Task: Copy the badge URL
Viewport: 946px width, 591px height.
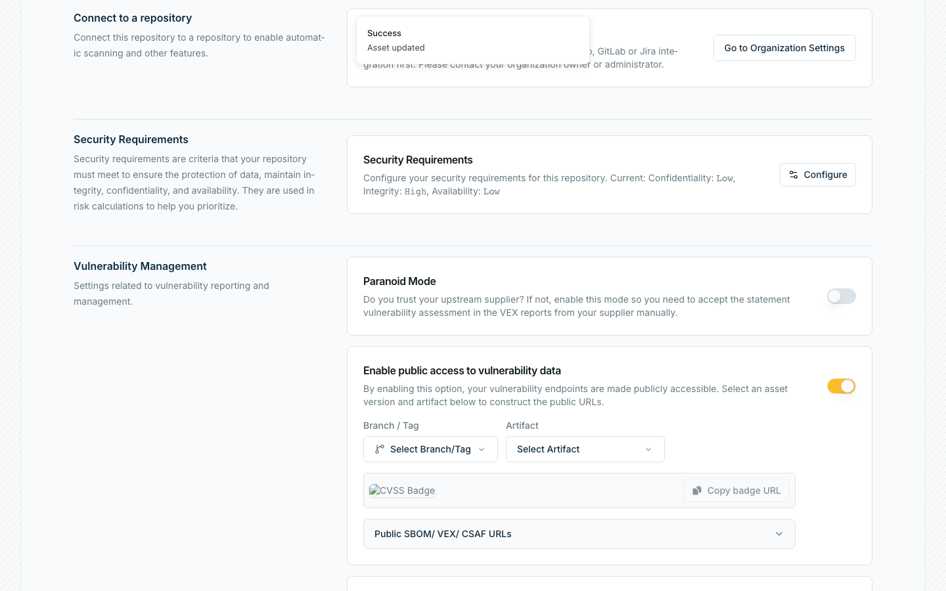Action: point(736,491)
